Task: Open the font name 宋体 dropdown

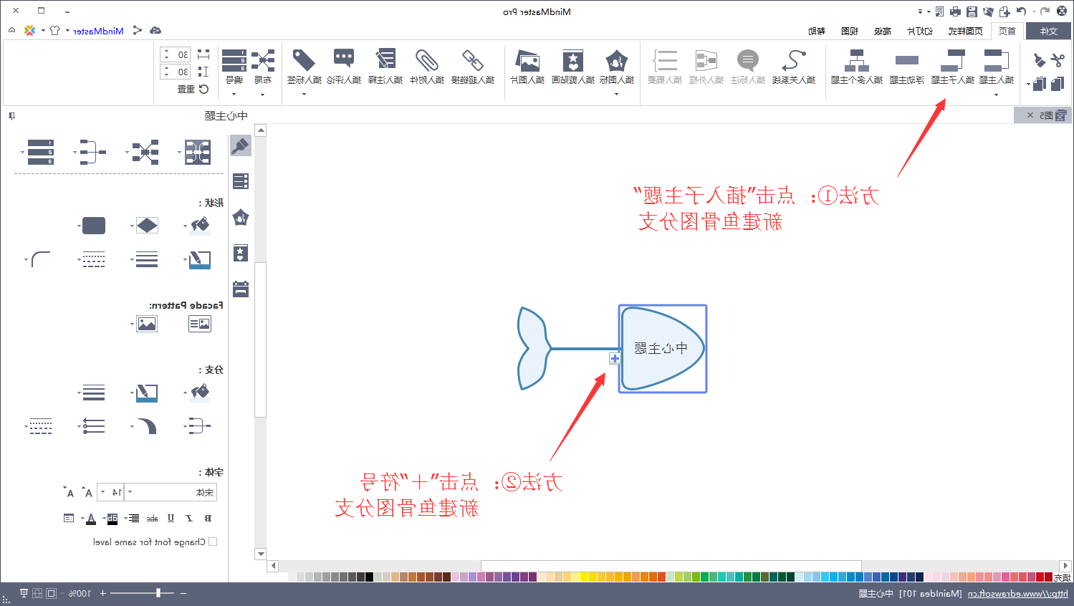Action: pyautogui.click(x=130, y=492)
